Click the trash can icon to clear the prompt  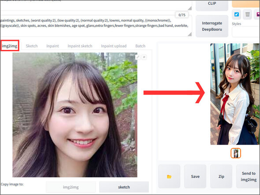tap(247, 15)
